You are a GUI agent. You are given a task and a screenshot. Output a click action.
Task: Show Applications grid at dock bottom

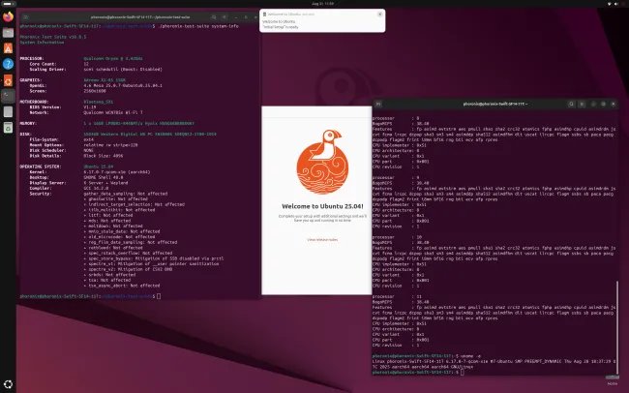tap(8, 384)
